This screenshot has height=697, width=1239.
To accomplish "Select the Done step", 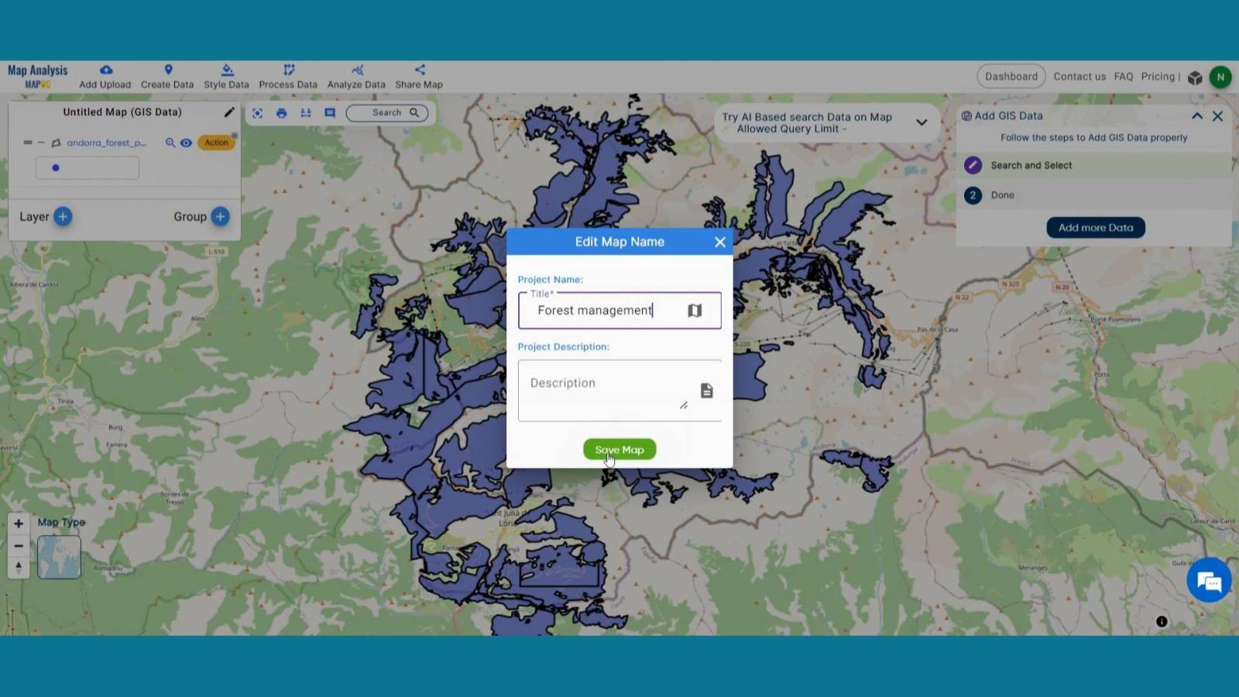I will coord(1093,195).
